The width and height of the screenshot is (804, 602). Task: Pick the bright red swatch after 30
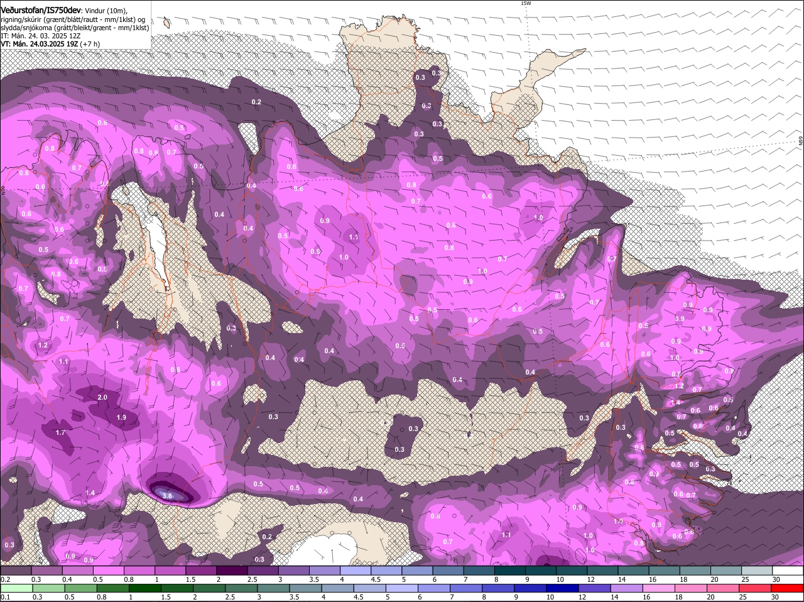click(787, 588)
